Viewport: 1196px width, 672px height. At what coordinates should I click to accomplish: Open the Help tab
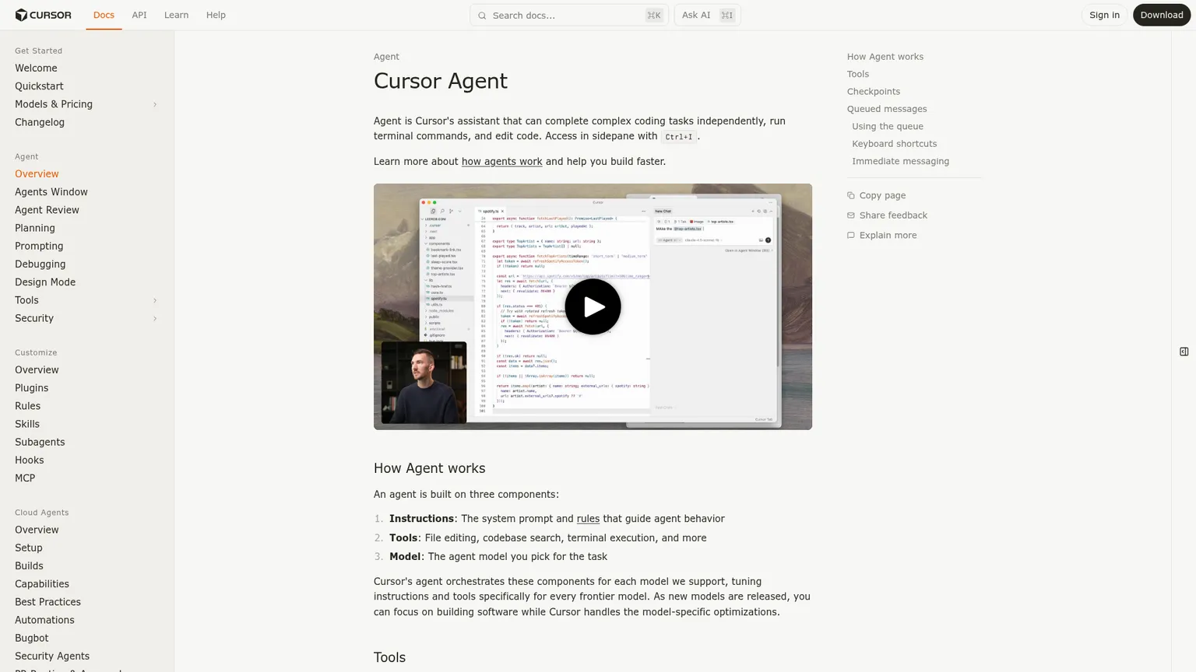point(216,15)
